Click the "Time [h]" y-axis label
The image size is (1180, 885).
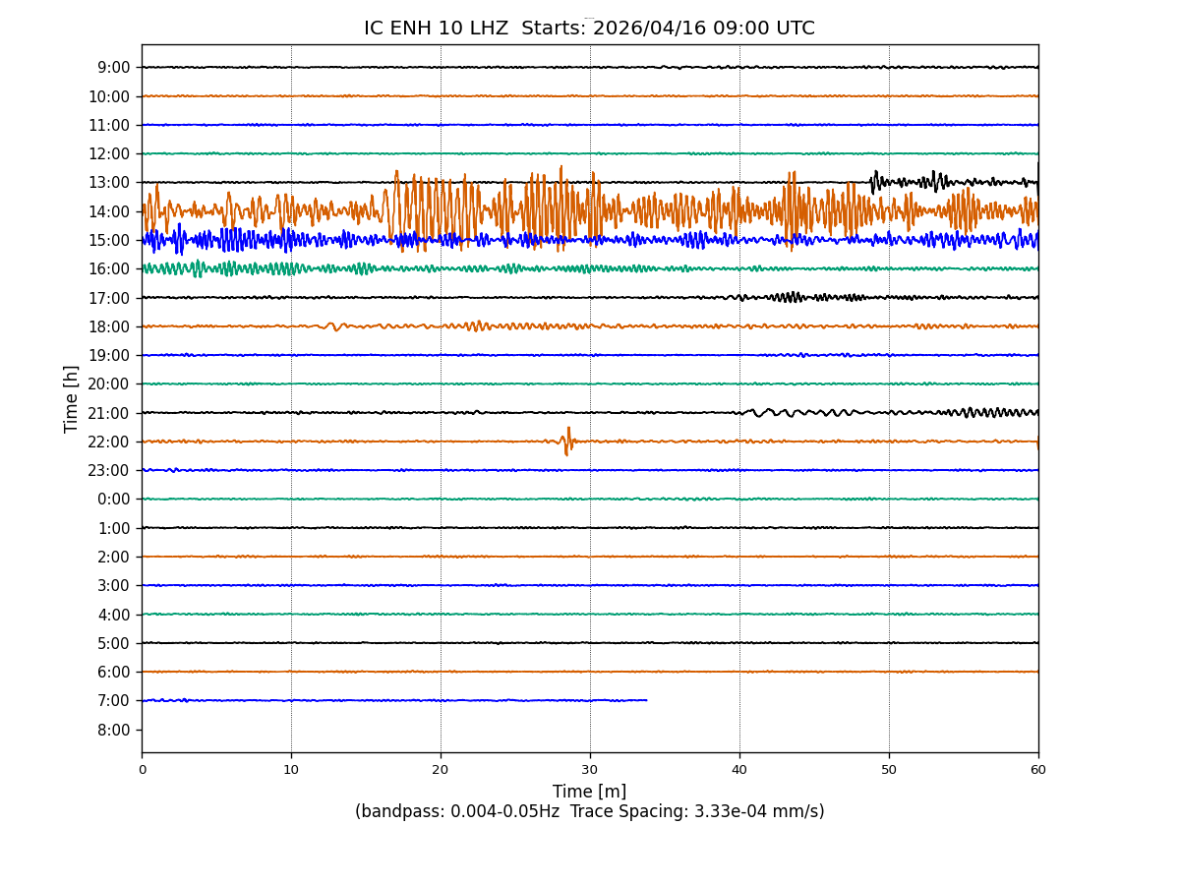pyautogui.click(x=72, y=398)
